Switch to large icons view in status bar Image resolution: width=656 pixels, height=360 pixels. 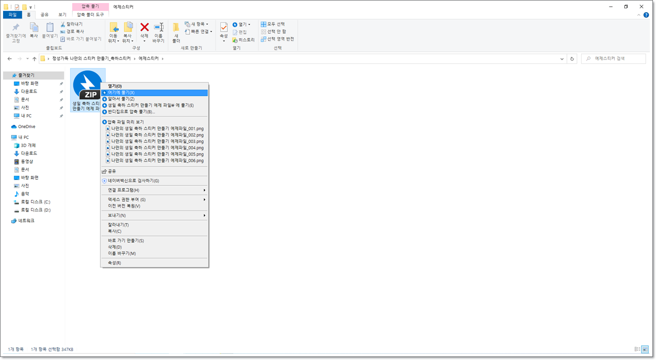click(x=645, y=349)
